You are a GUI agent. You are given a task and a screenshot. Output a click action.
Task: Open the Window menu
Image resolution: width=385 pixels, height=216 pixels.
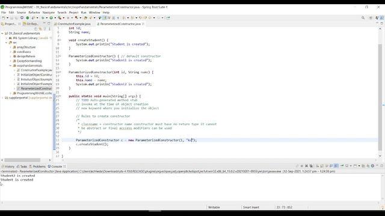tap(94, 13)
